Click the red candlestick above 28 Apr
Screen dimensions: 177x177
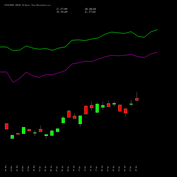(x=137, y=99)
